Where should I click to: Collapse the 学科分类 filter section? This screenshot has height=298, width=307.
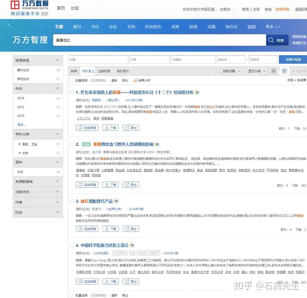(58, 134)
